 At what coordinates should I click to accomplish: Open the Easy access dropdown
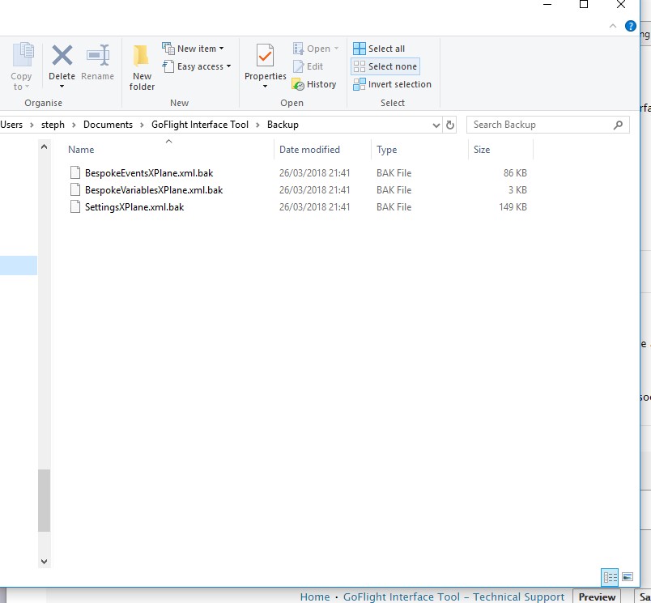pos(196,66)
